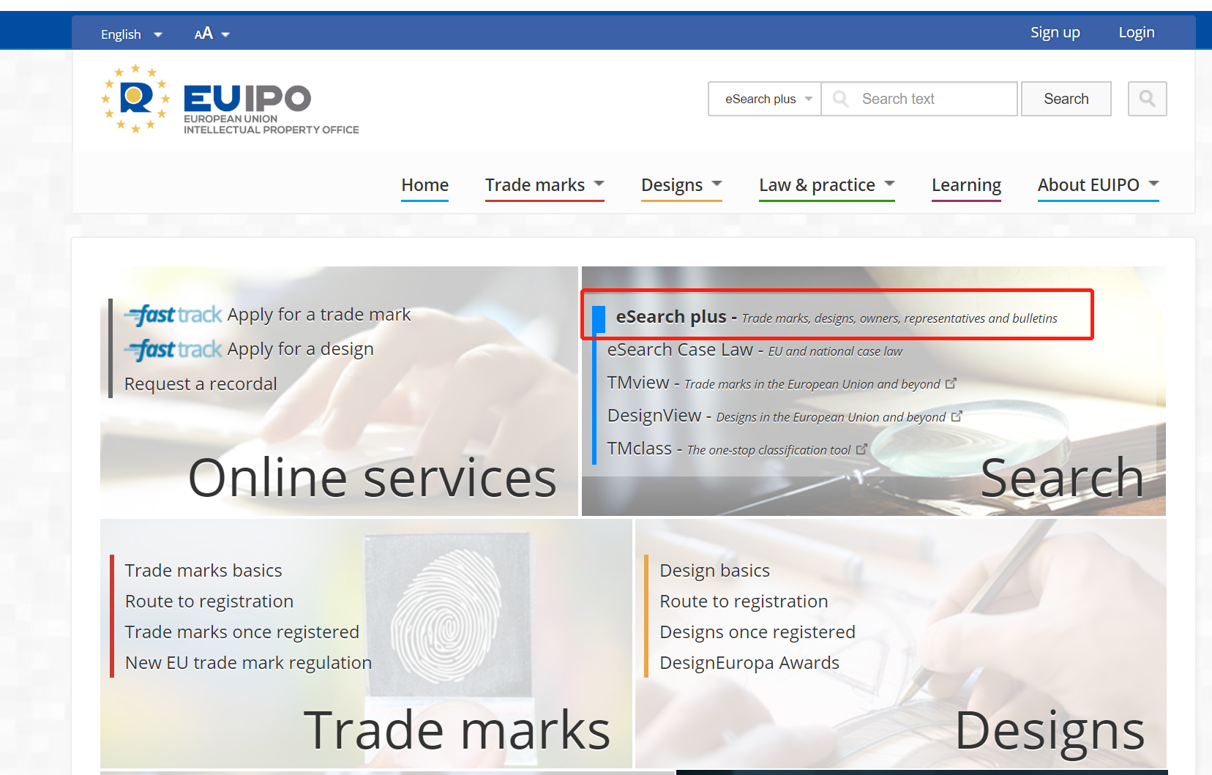Screen dimensions: 1212x775
Task: Open Trade marks once registered link
Action: coord(242,632)
